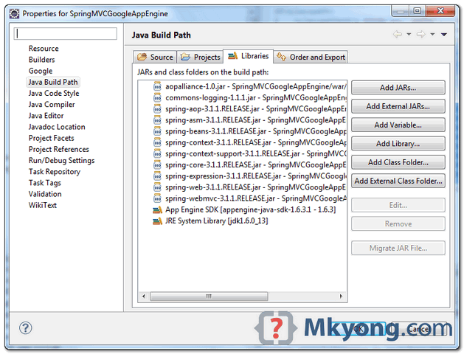464x354 pixels.
Task: Select the aopalliance-1.0.jar entry text
Action: tap(256, 86)
